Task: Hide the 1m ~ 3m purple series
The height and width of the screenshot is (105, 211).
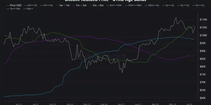Action: pos(79,5)
